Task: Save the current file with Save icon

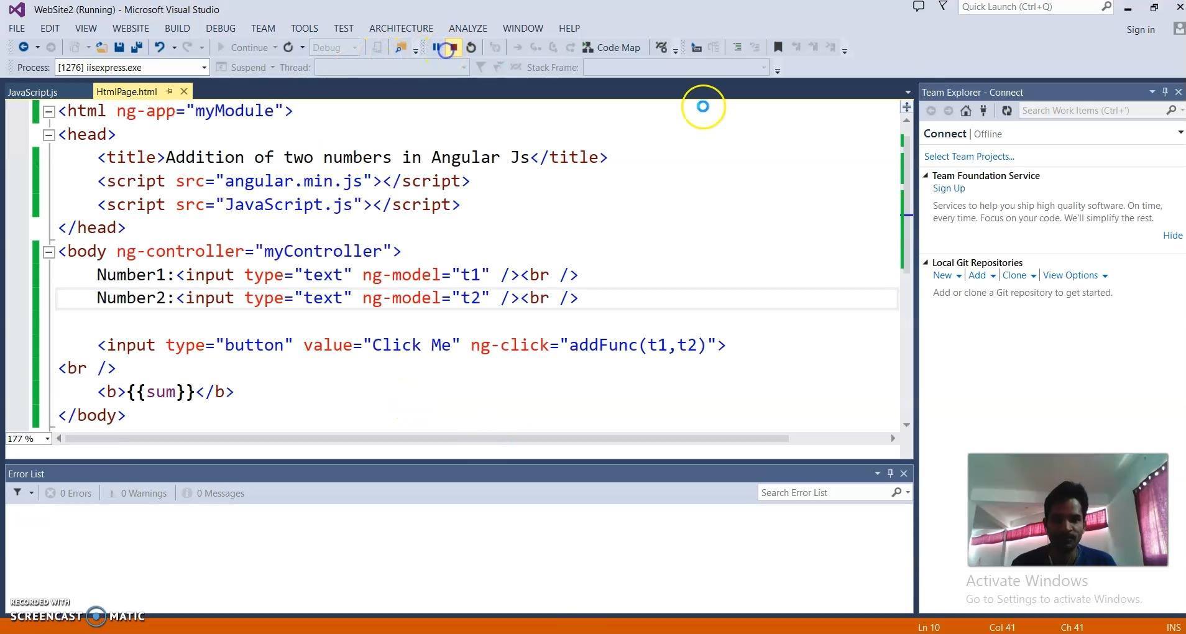Action: [x=119, y=47]
